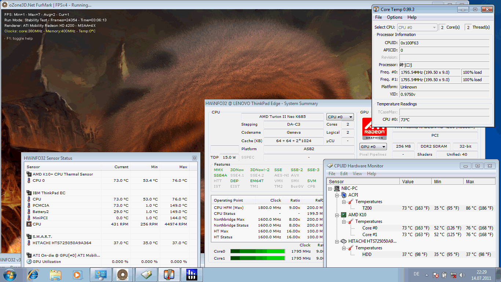Viewport: 501px width, 282px height.
Task: Open the Help menu in Core Temp
Action: click(x=412, y=17)
